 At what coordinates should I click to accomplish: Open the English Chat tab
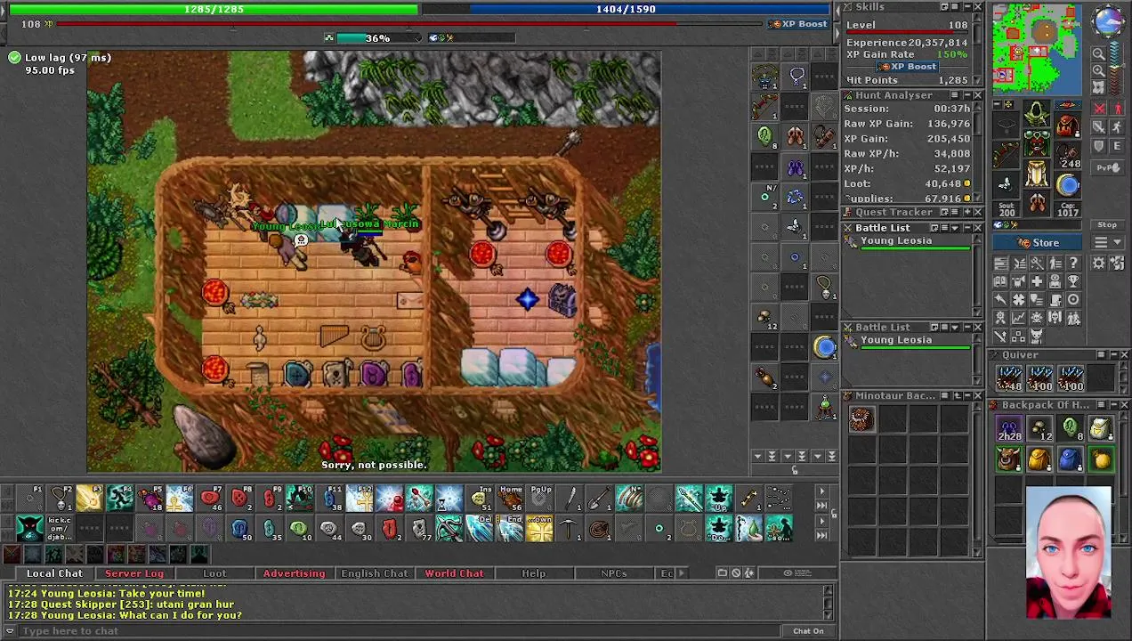pyautogui.click(x=374, y=573)
